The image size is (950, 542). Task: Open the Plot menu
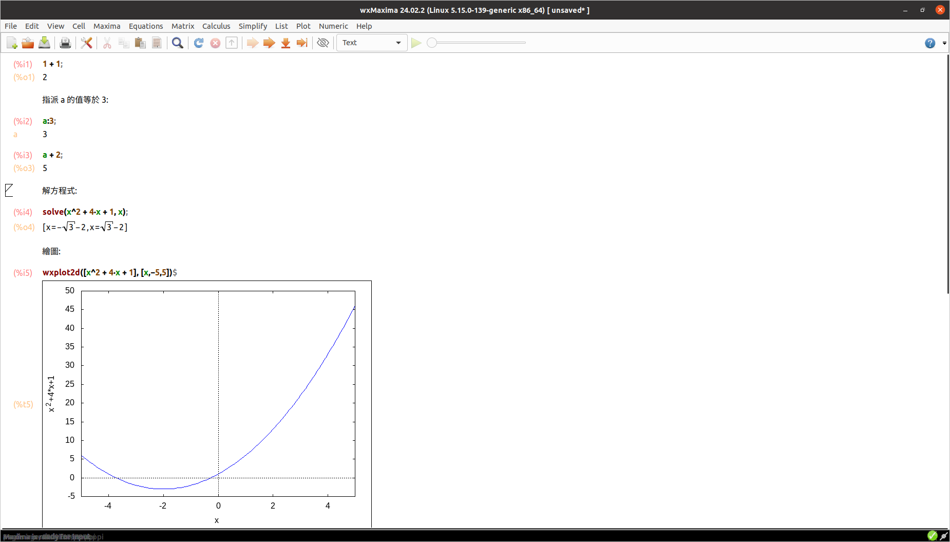click(303, 26)
